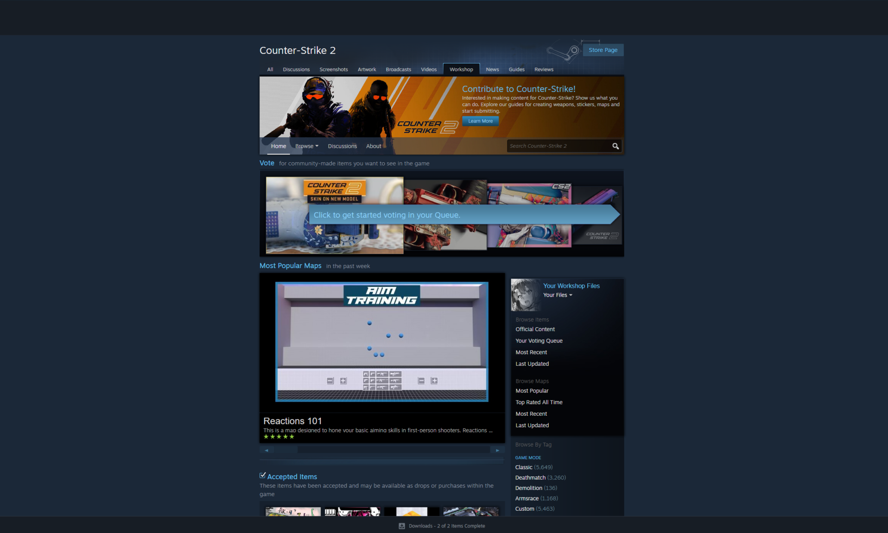Switch to the Screenshots tab
This screenshot has height=533, width=888.
pyautogui.click(x=333, y=70)
